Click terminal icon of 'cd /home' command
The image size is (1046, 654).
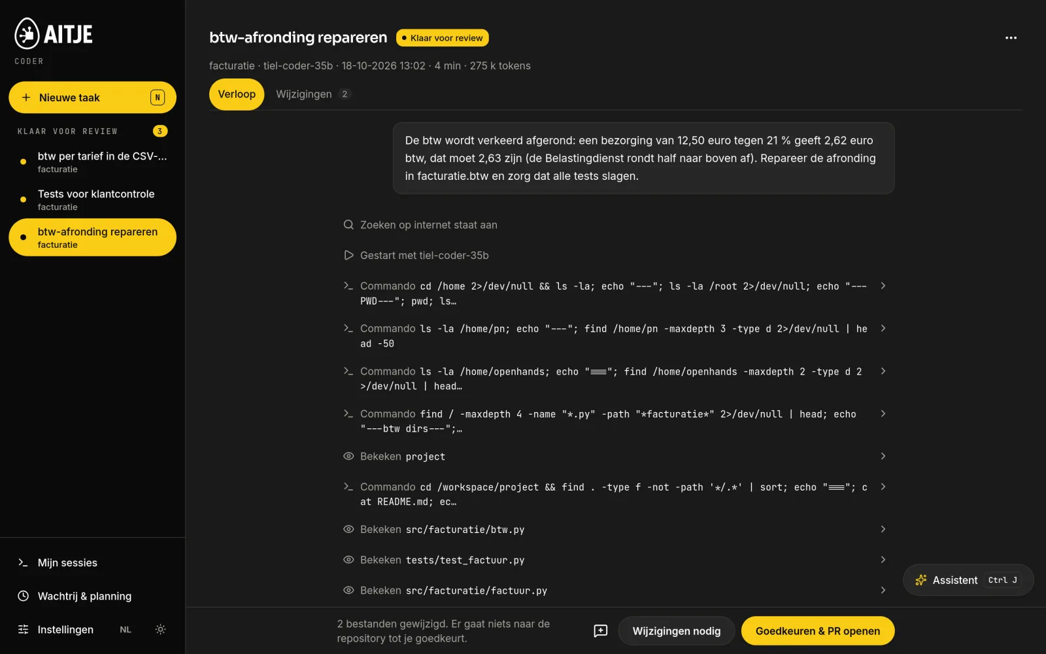click(x=348, y=286)
